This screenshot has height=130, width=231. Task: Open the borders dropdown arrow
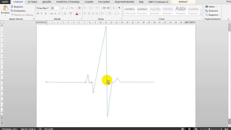coord(119,14)
